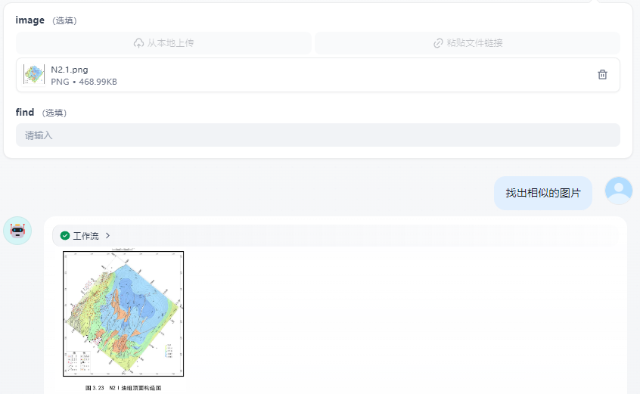Viewport: 640px width, 394px height.
Task: Click the PNG • 468.99KB file info
Action: pyautogui.click(x=84, y=82)
